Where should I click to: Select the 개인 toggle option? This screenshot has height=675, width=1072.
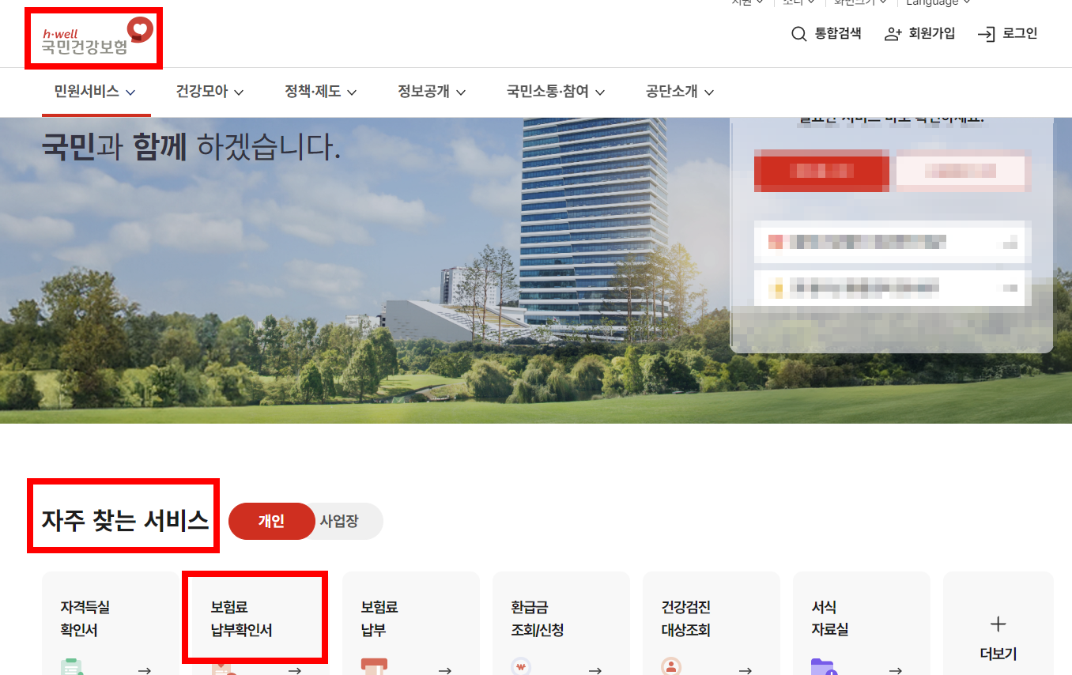coord(271,522)
